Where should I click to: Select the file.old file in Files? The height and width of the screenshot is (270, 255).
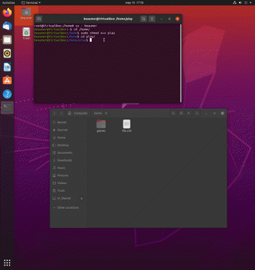pyautogui.click(x=127, y=126)
